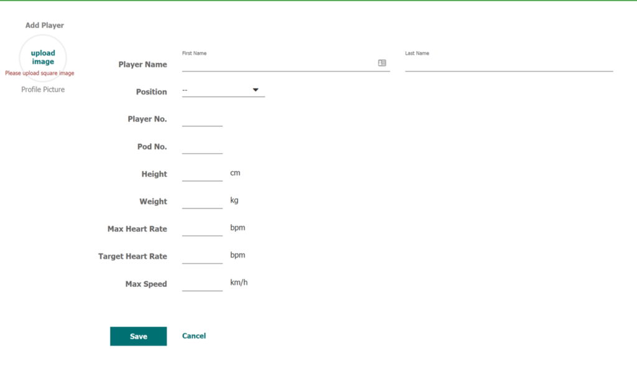Click the Pod No. input field
637x366 pixels.
pyautogui.click(x=202, y=146)
